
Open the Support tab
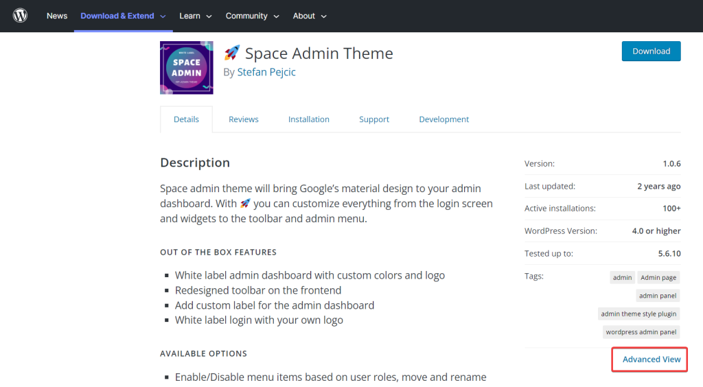tap(374, 119)
